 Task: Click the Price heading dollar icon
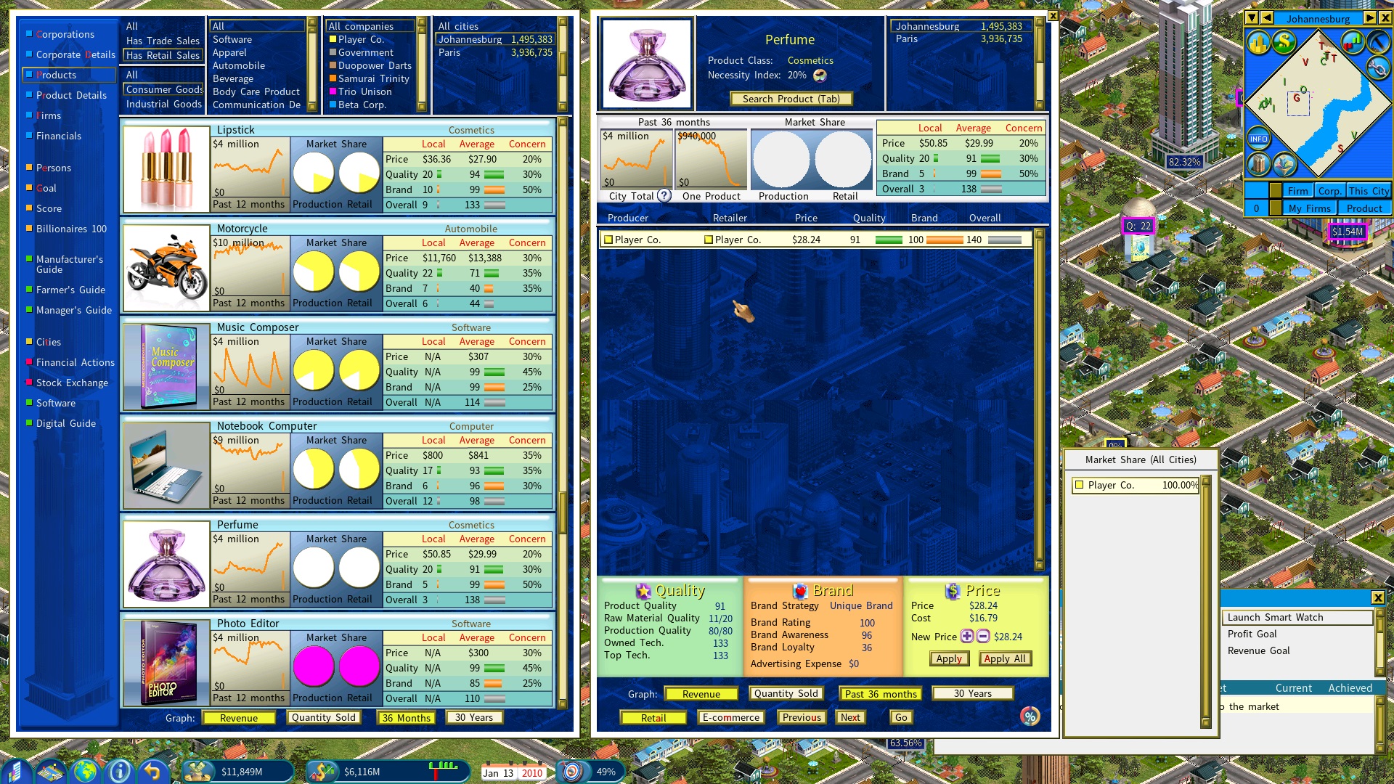coord(953,591)
